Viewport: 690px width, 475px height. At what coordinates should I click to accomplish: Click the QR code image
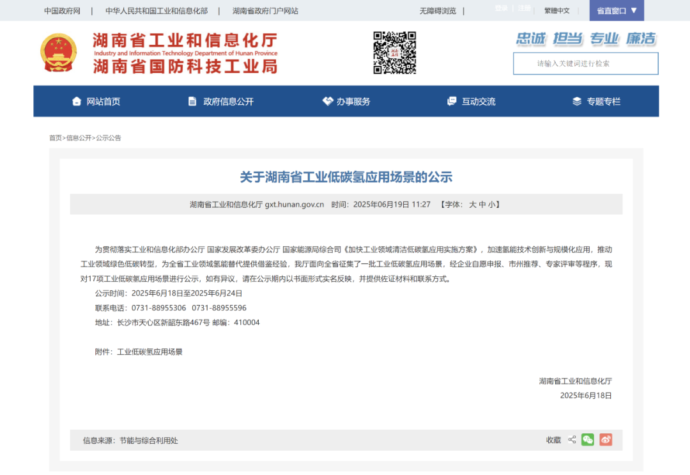click(x=394, y=54)
